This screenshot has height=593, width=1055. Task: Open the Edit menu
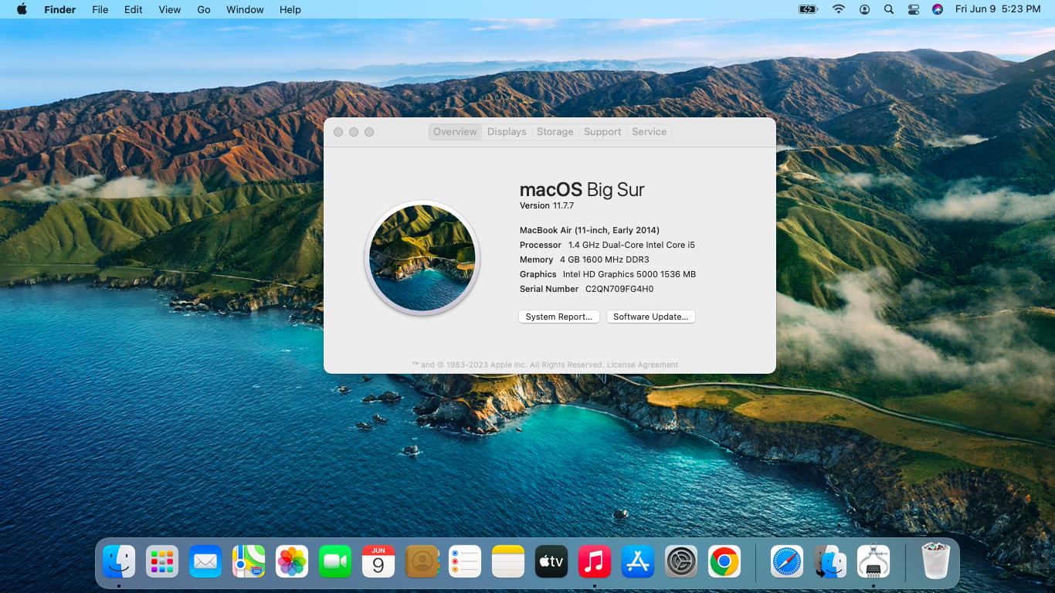tap(134, 9)
